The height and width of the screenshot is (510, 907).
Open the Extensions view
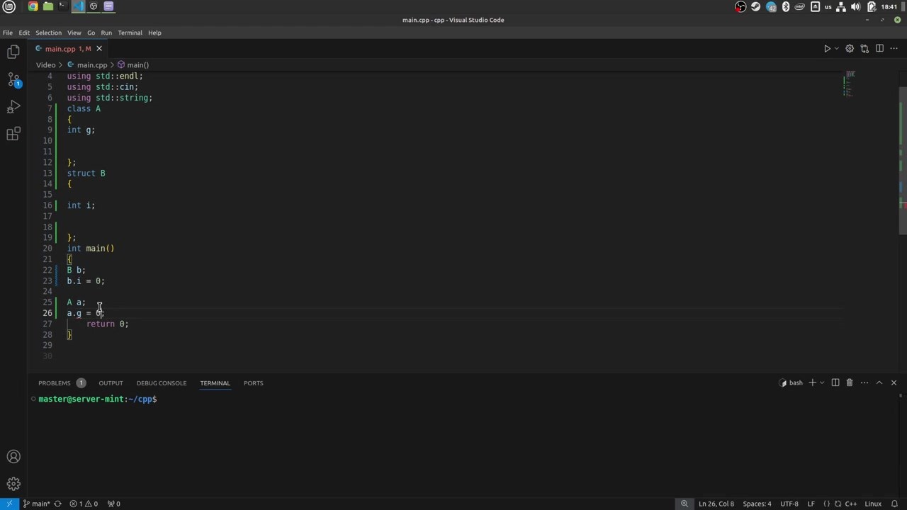click(13, 135)
